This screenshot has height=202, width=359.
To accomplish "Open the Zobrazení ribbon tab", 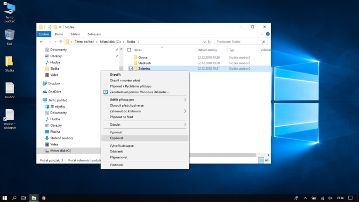I will coord(93,34).
